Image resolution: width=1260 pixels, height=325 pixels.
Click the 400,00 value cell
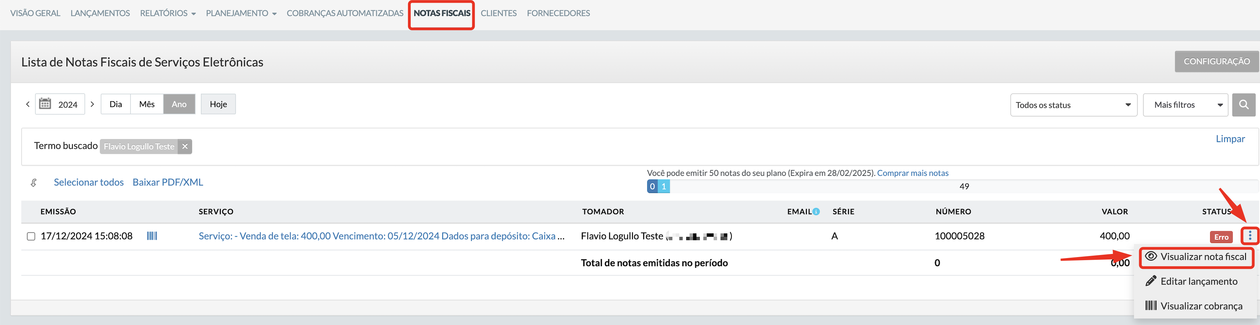1115,236
